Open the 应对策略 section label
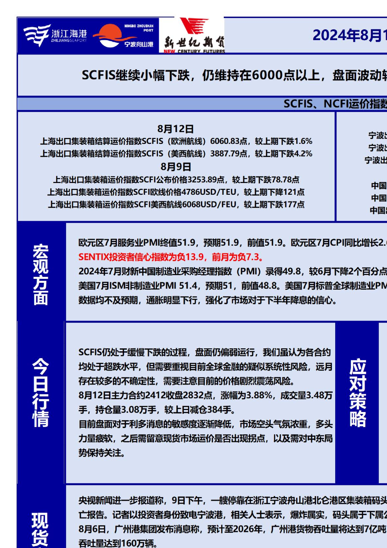Viewport: 387px width, 548px height. 357,393
